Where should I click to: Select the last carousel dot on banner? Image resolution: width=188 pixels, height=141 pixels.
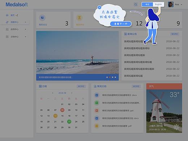point(115,77)
